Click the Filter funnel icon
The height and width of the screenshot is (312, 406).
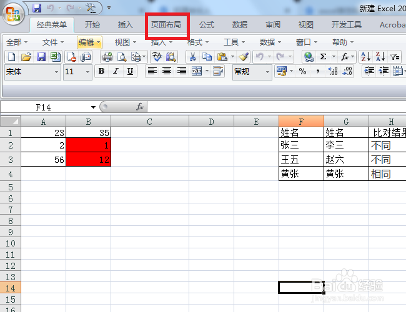[x=395, y=57]
